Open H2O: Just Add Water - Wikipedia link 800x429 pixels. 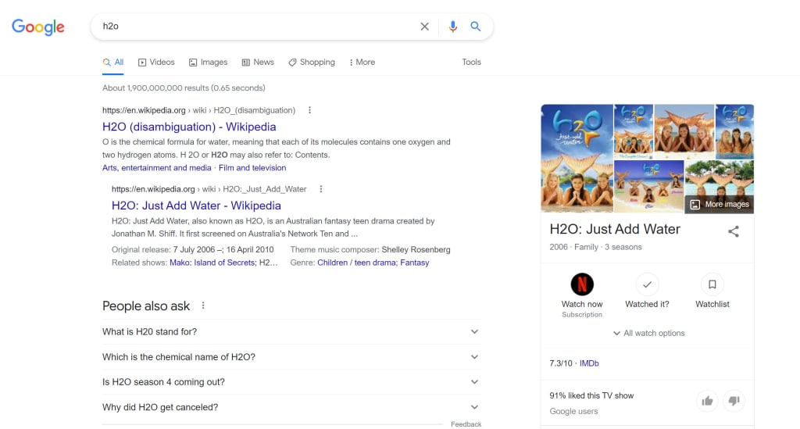[x=196, y=206]
